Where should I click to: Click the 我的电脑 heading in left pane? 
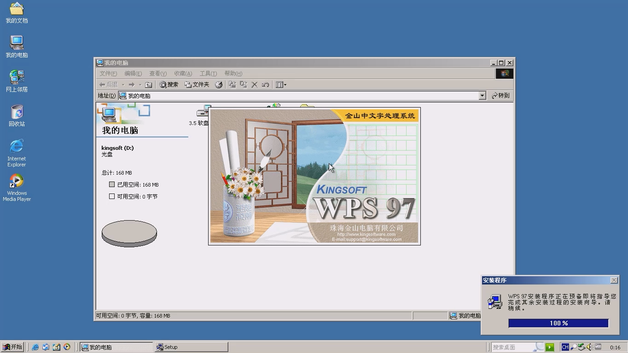[120, 130]
